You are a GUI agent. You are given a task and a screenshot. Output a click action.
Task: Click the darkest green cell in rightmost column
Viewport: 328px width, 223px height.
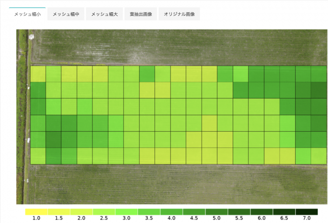318,90
